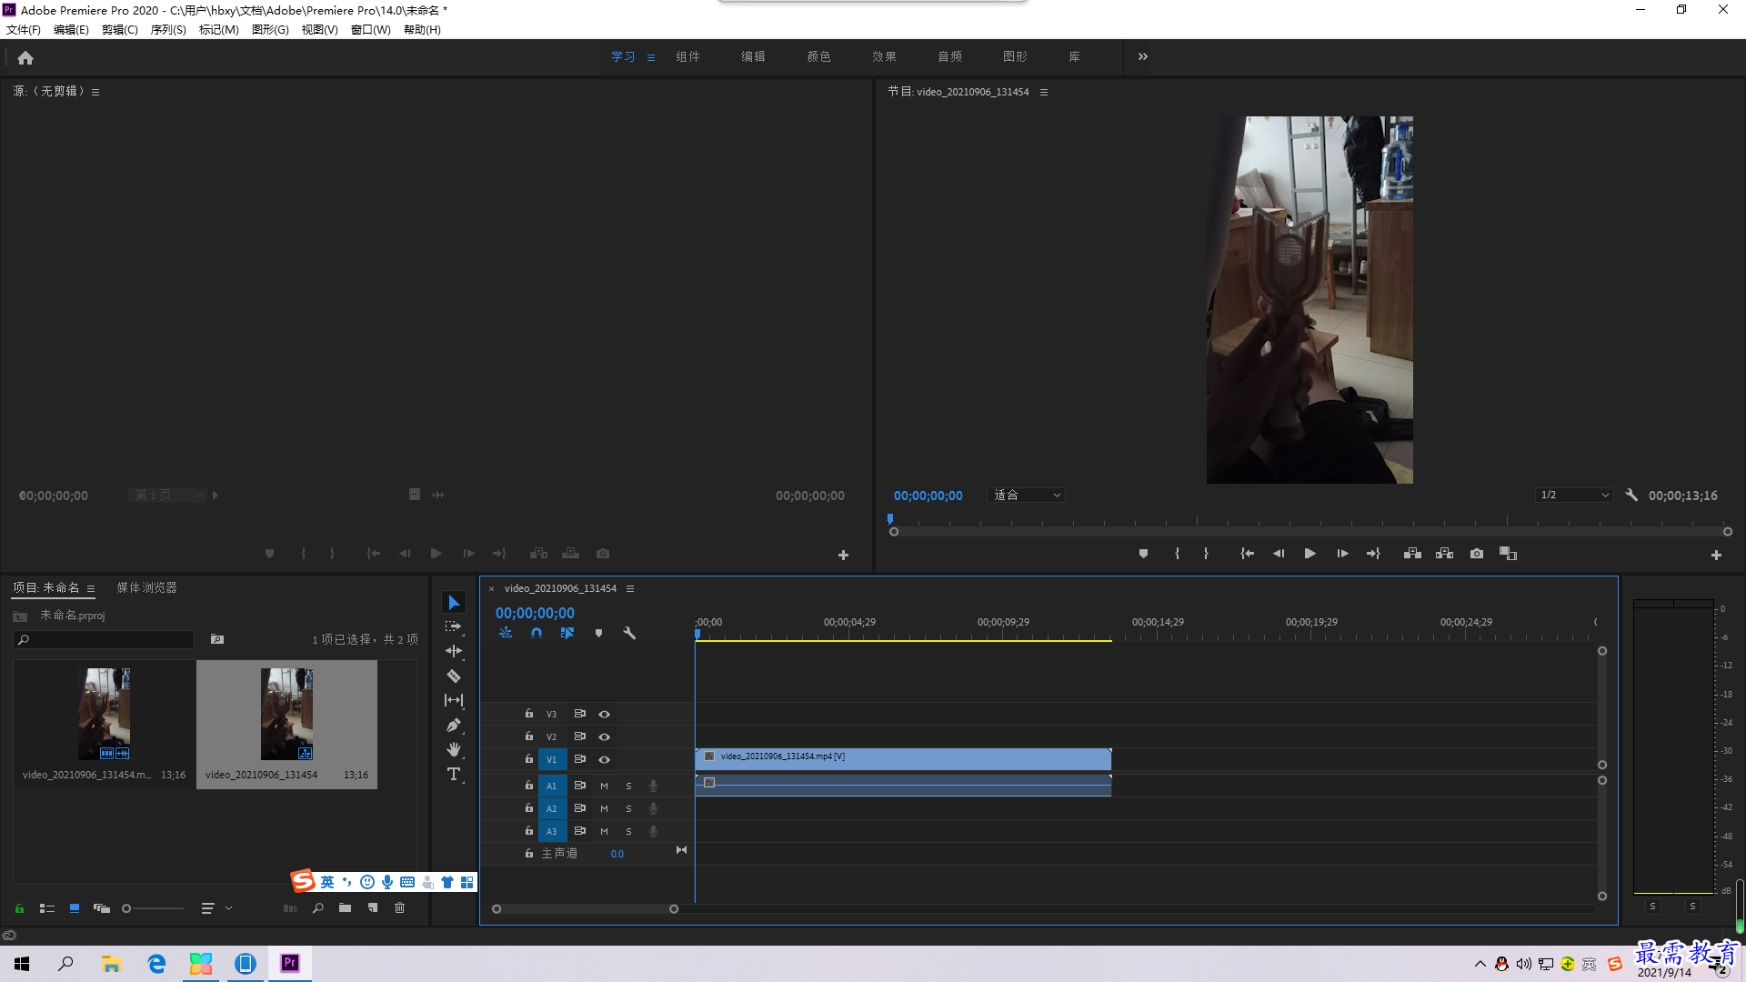Open Program monitor panel menu
The width and height of the screenshot is (1746, 982).
(1044, 92)
